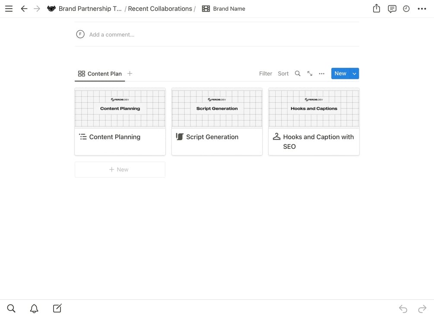Open the notifications bell
Viewport: 434px width, 317px height.
pos(34,308)
